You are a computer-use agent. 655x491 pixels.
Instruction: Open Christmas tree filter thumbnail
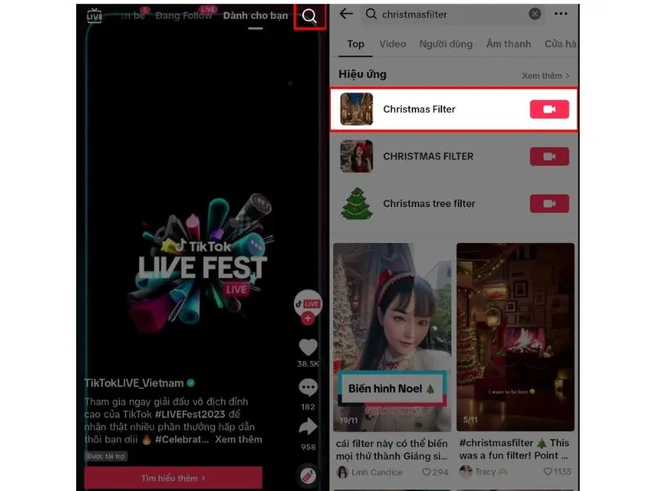tap(356, 204)
